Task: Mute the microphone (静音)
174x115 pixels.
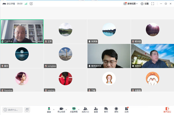Action: [49, 110]
